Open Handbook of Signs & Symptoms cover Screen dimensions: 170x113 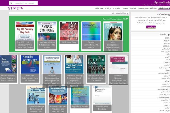coord(47,31)
